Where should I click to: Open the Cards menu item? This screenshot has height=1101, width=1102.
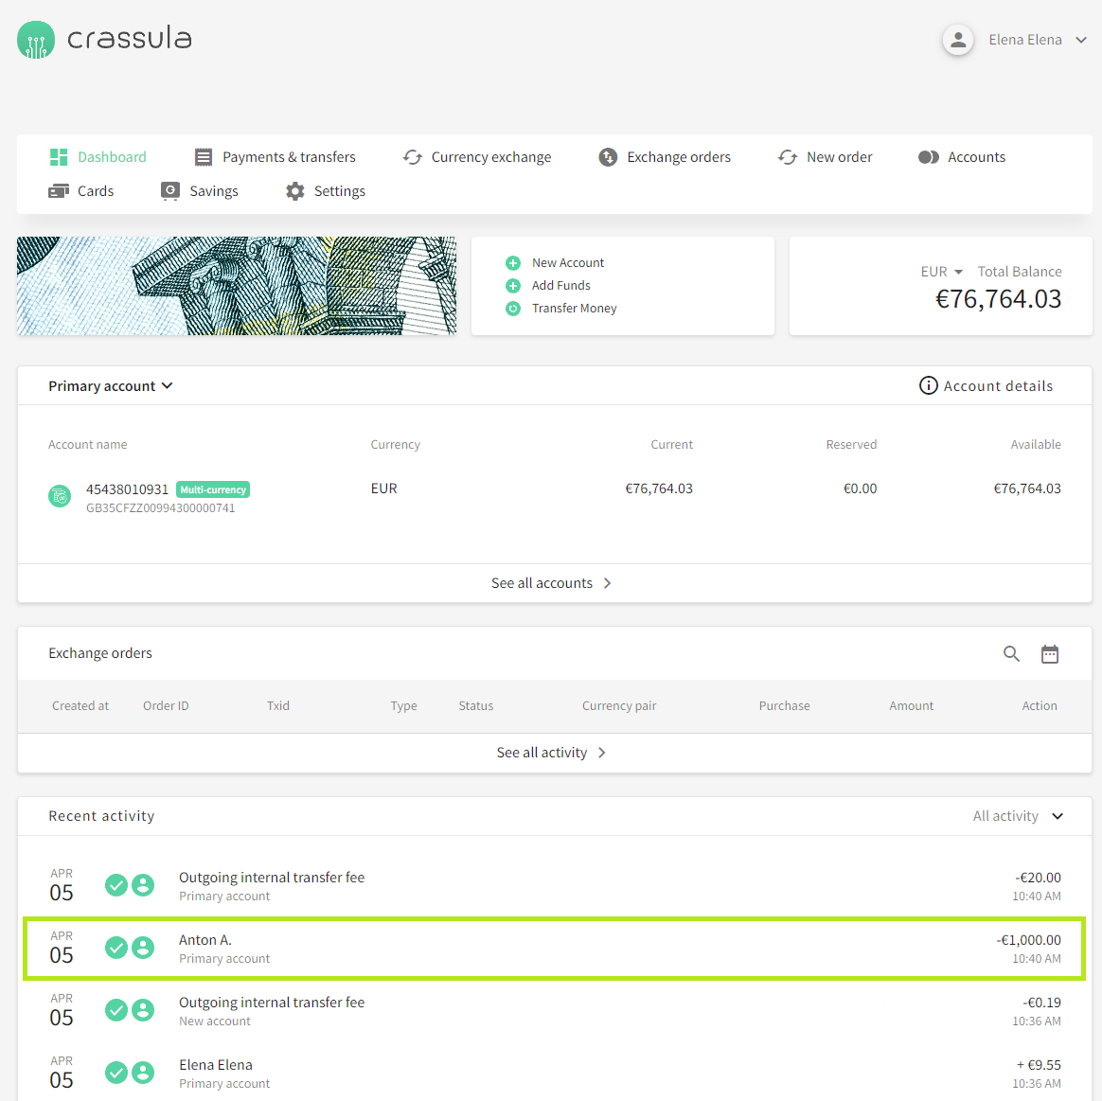(81, 191)
